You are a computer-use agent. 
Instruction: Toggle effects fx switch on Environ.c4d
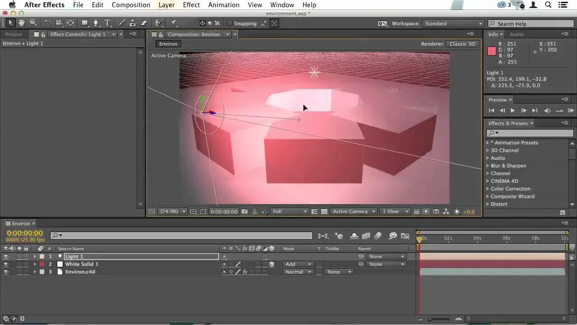pyautogui.click(x=245, y=272)
